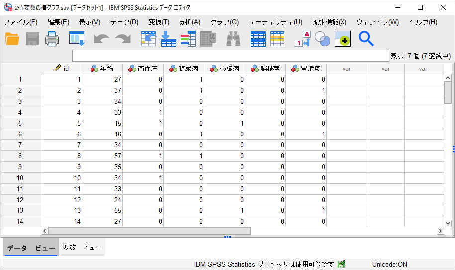
Task: Click 年齢 cell with value 15
Action: (x=102, y=123)
